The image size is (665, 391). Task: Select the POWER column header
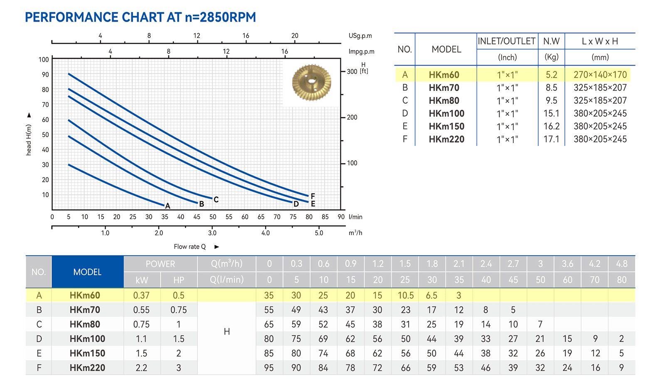click(160, 264)
